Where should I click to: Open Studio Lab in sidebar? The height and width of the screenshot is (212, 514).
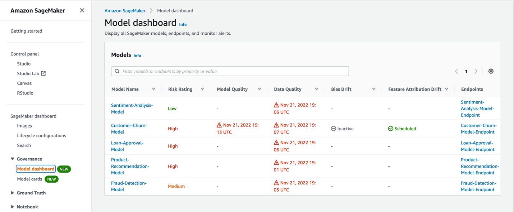tap(28, 73)
